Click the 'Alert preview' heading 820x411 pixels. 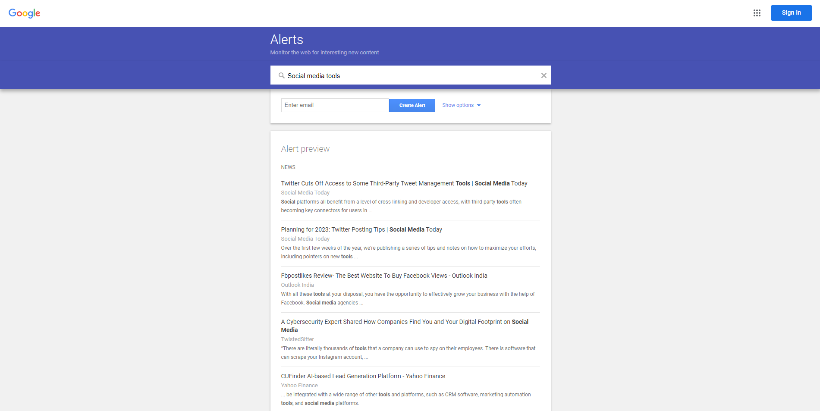click(x=305, y=149)
